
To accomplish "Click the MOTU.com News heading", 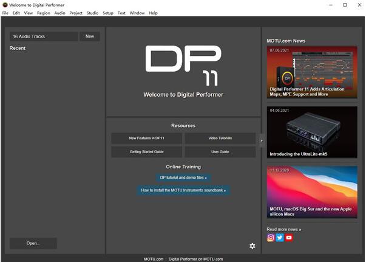I will 286,41.
